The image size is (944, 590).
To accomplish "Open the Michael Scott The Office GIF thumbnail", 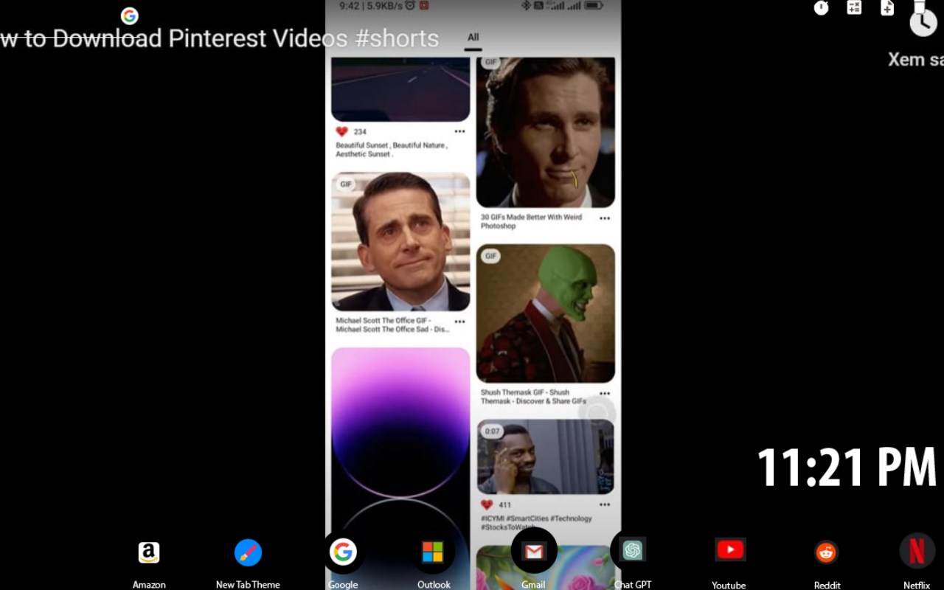I will pyautogui.click(x=400, y=242).
